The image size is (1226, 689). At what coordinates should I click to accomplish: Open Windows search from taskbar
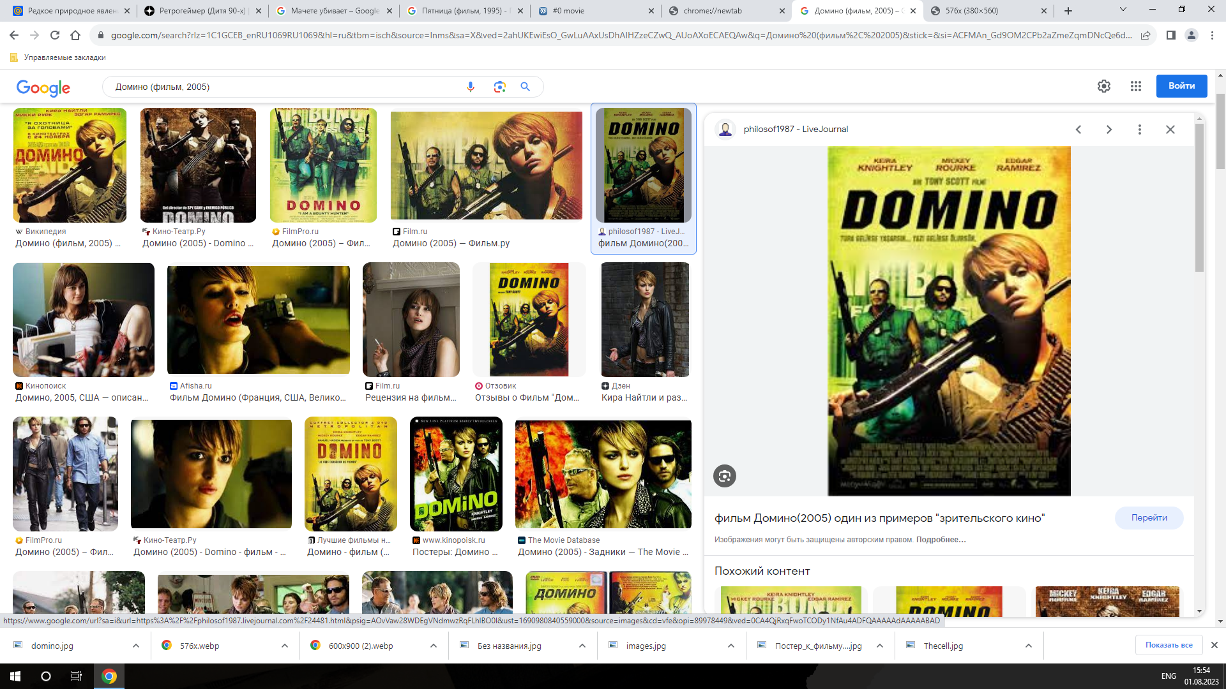point(46,676)
